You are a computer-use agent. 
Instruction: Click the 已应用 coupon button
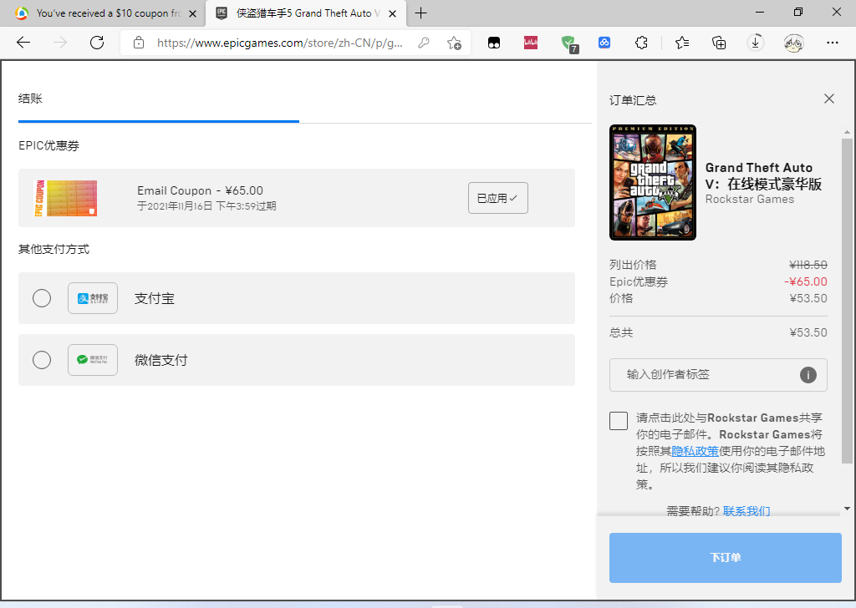(x=498, y=198)
